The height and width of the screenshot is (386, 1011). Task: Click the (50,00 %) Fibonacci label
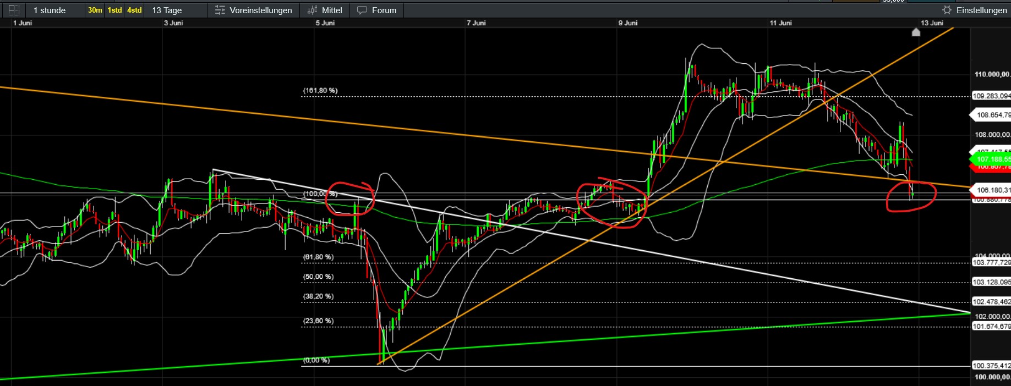pos(318,277)
